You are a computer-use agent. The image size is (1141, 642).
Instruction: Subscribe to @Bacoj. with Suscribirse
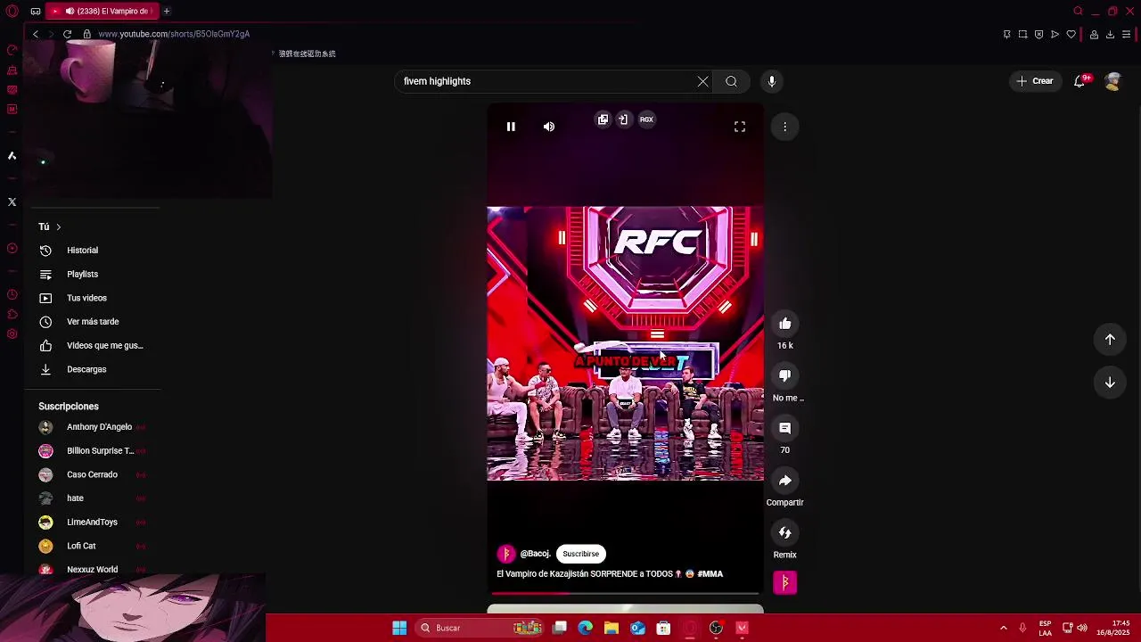[x=581, y=554]
